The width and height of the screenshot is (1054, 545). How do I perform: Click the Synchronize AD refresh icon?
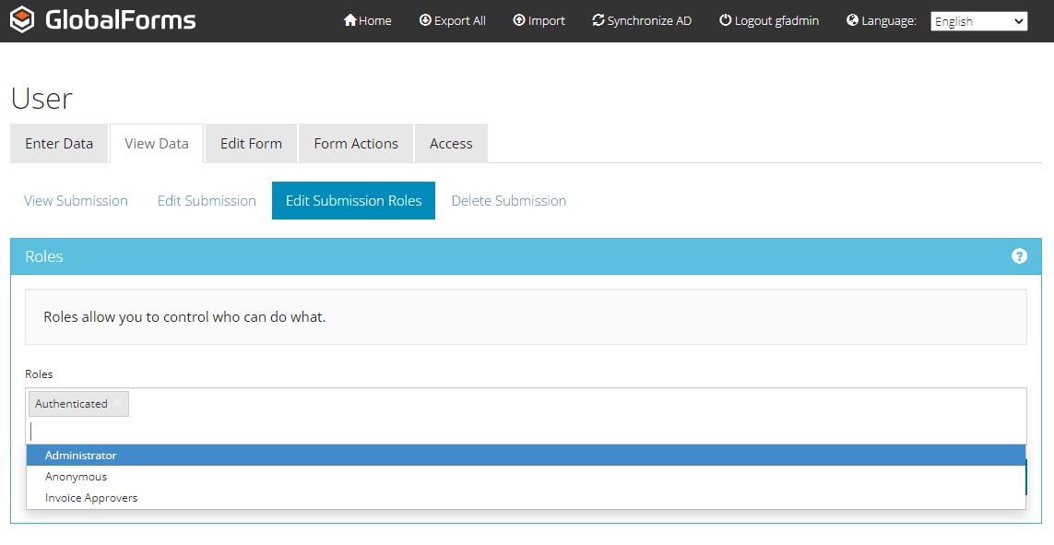(x=598, y=20)
